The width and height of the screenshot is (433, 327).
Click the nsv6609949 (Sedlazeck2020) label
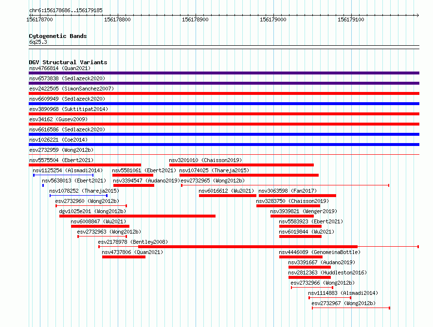(67, 99)
